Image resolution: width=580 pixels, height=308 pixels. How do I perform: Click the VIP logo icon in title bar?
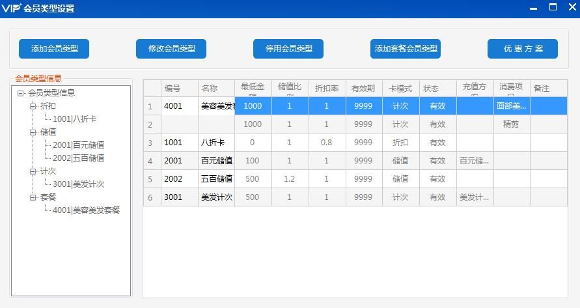[x=12, y=8]
